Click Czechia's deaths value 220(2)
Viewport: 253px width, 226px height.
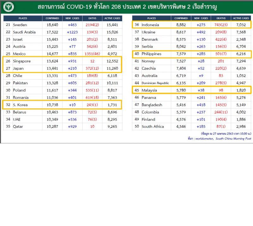click(221, 68)
